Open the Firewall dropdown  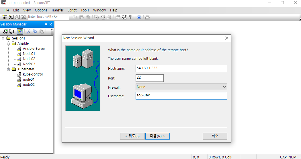coord(224,87)
